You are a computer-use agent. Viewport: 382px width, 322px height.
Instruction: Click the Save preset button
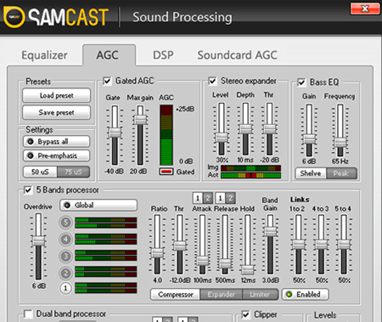coord(57,112)
